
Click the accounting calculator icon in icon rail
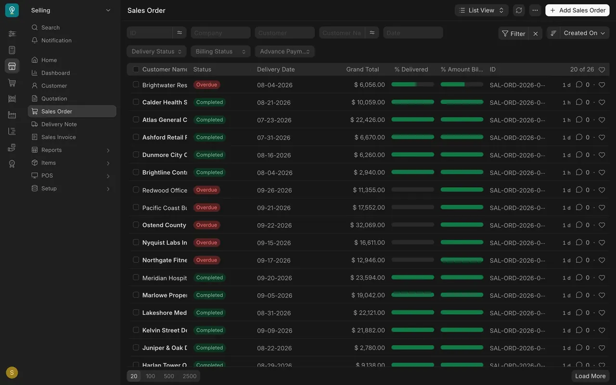pos(12,50)
